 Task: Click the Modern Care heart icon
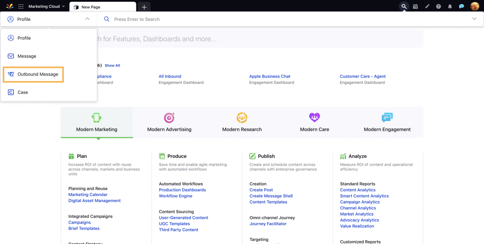click(x=315, y=118)
